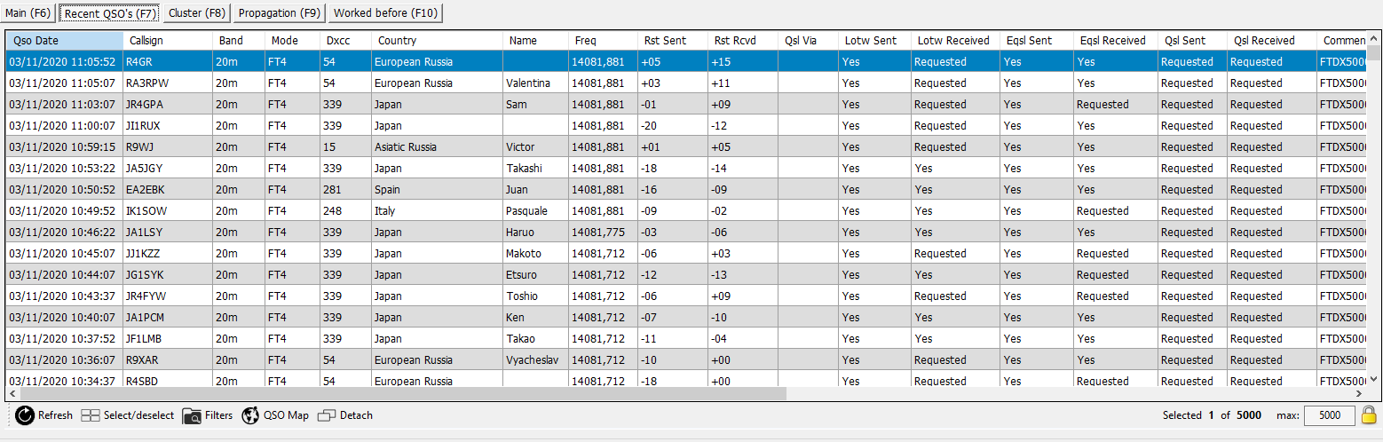Sort by Dxcc column header
Image resolution: width=1383 pixels, height=442 pixels.
click(x=346, y=41)
